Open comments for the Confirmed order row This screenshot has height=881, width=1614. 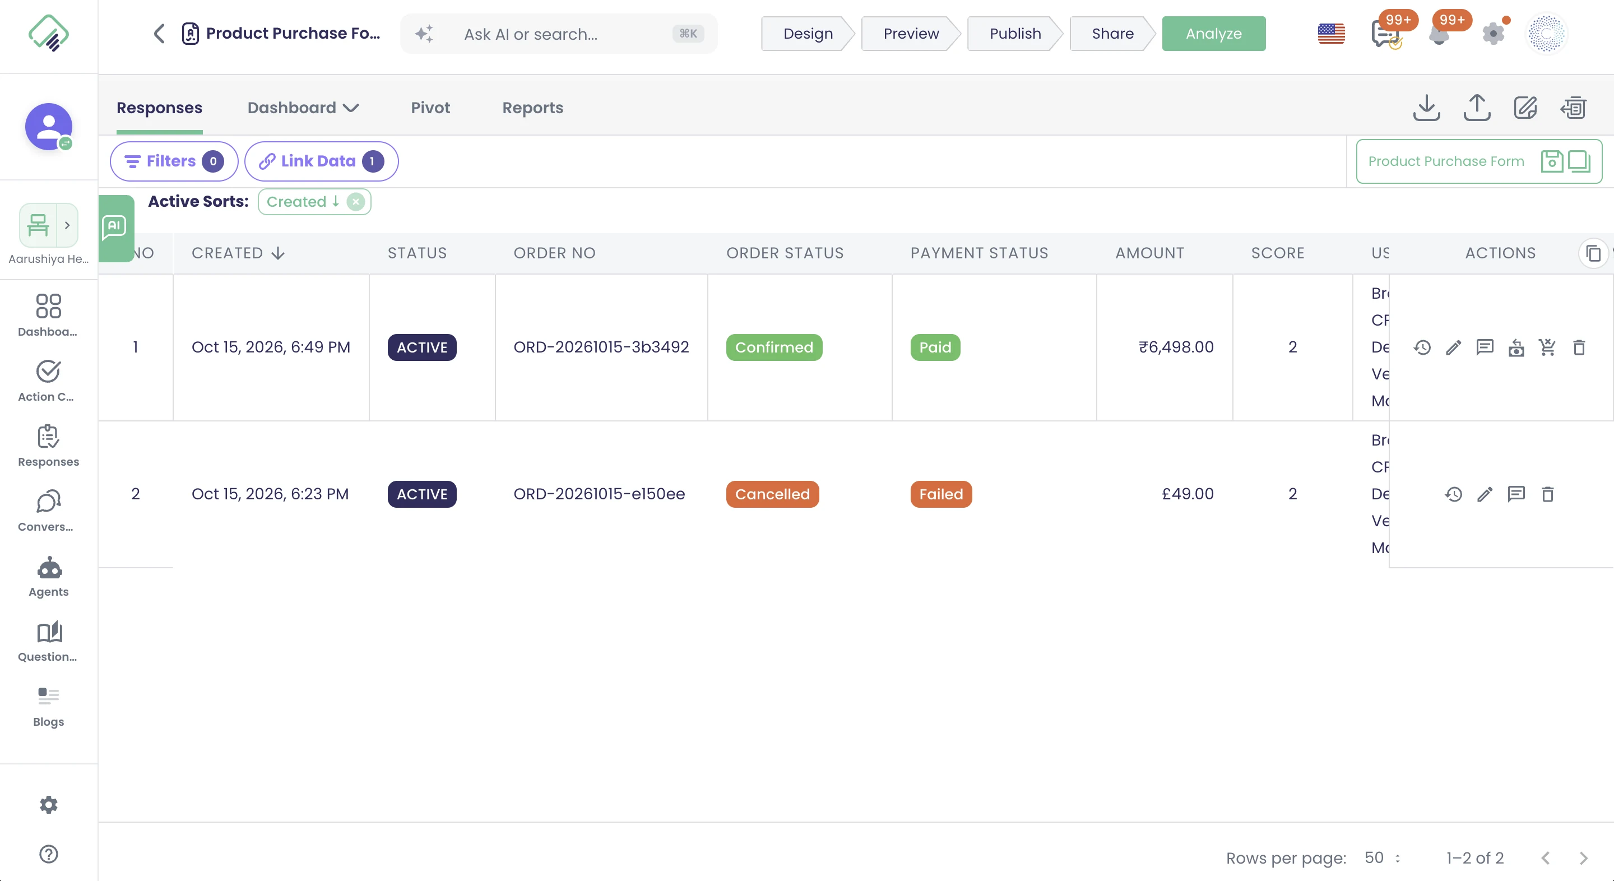[x=1485, y=347]
